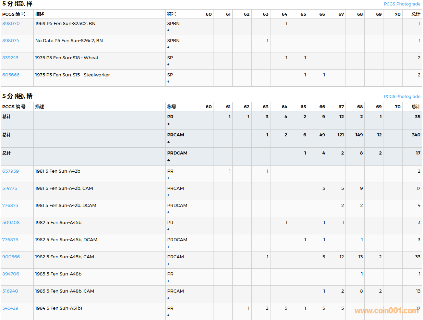This screenshot has height=320, width=423.
Task: Open PCGS Photograde in the 5分(铝), 精 section
Action: [402, 97]
